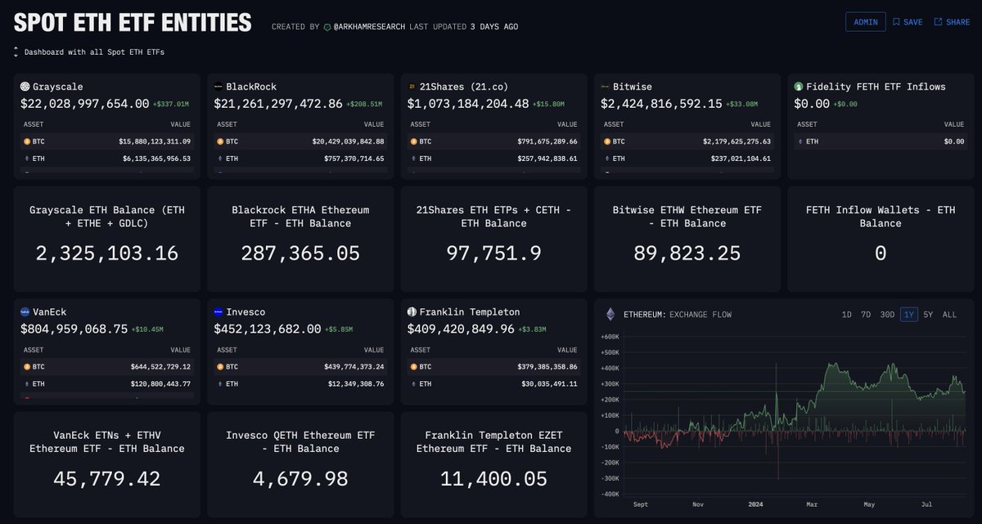This screenshot has width=982, height=524.
Task: Click Grayscale total value $22,028,997,654.00
Action: point(85,104)
